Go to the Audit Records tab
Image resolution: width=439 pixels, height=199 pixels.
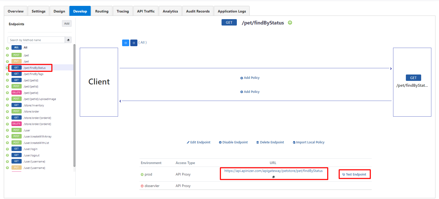[x=198, y=11]
